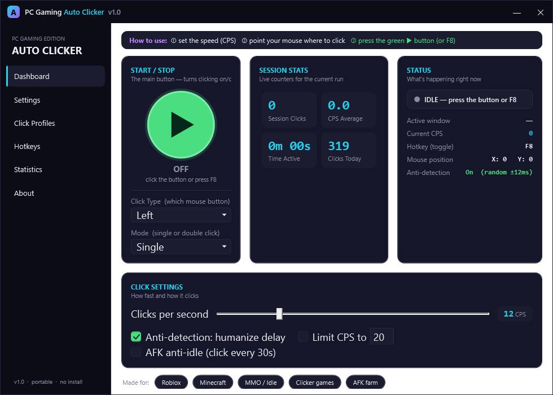Go to Click Profiles

(x=56, y=123)
